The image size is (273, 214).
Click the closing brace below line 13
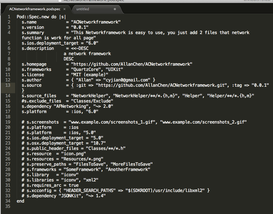coord(23,90)
